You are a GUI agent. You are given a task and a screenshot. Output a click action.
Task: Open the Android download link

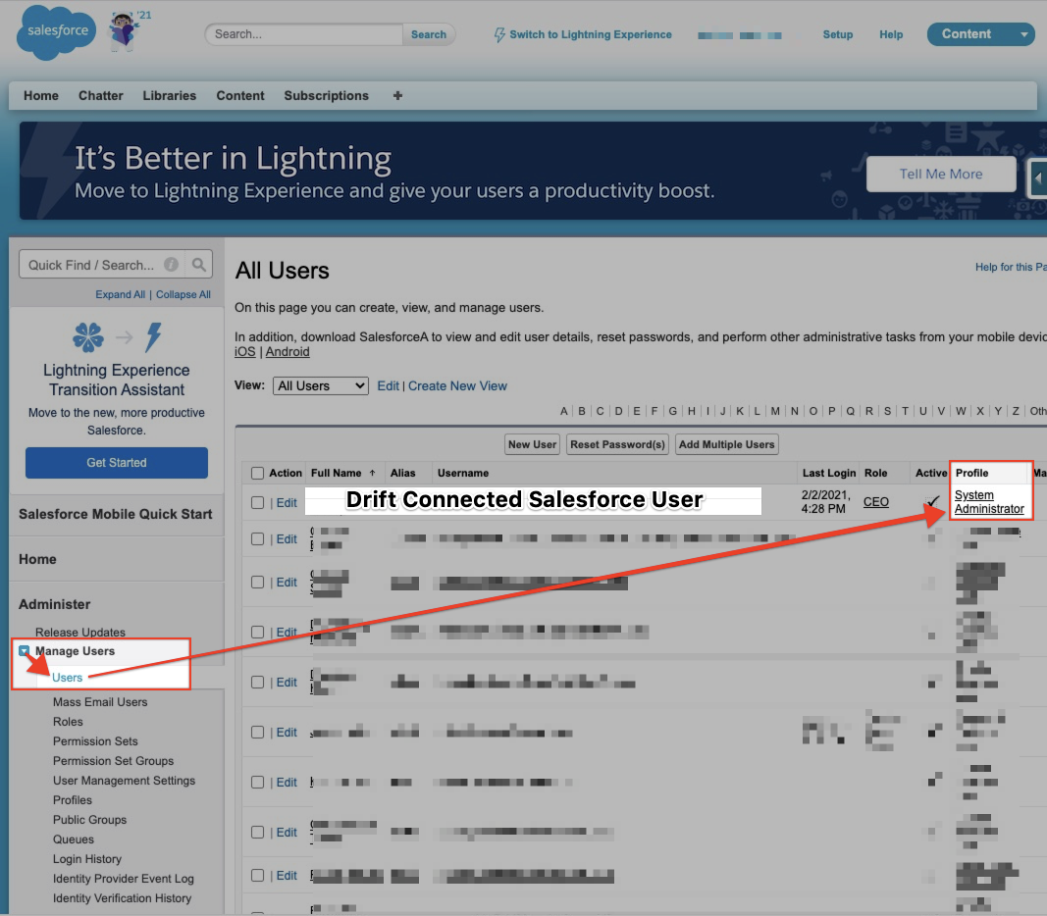click(x=288, y=351)
